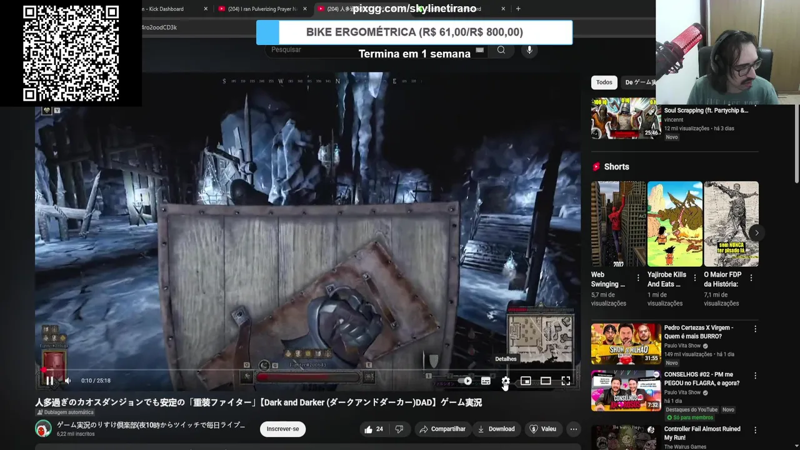Mute the video with the speaker icon
This screenshot has width=800, height=450.
coord(68,381)
